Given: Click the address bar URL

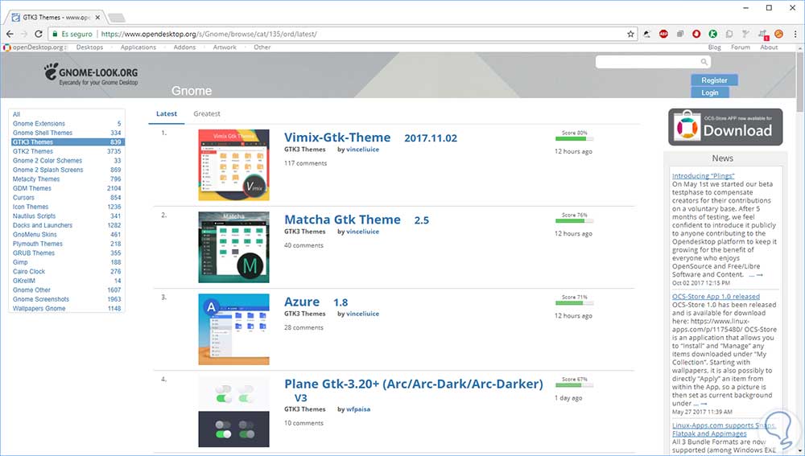Looking at the screenshot, I should point(209,34).
